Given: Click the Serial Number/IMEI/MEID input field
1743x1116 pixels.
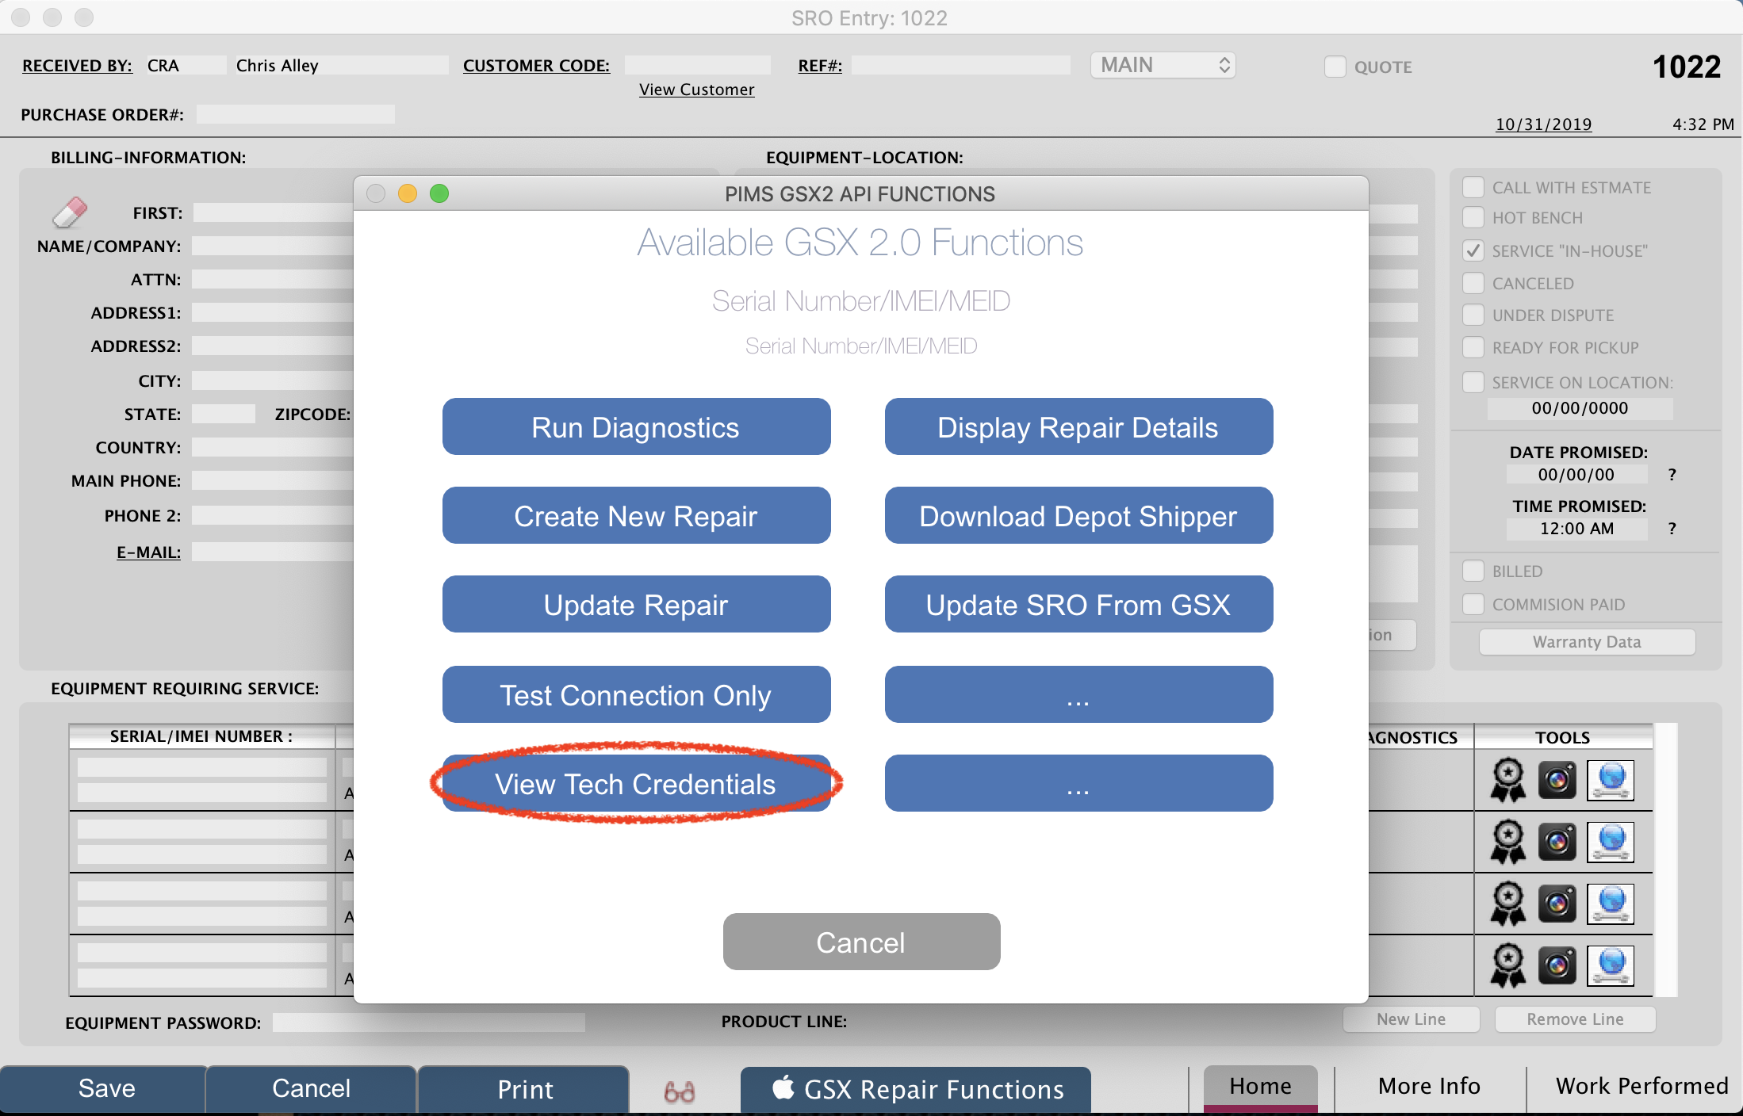Looking at the screenshot, I should 860,346.
